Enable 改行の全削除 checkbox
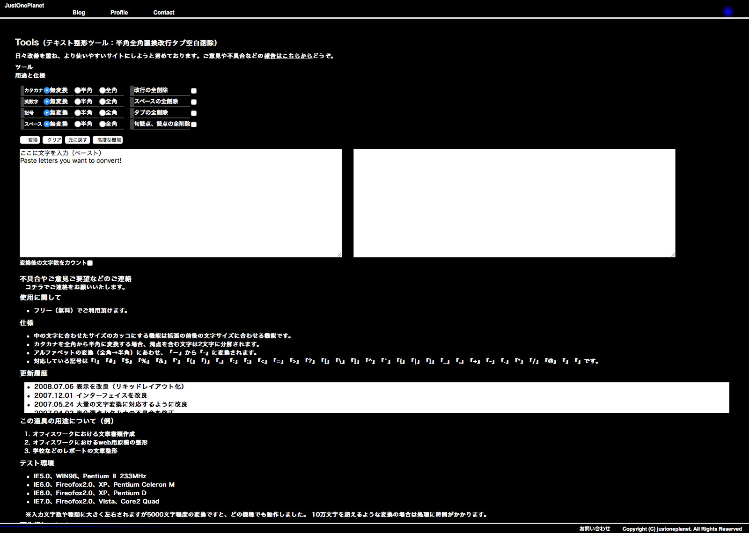Image resolution: width=749 pixels, height=533 pixels. pyautogui.click(x=194, y=91)
